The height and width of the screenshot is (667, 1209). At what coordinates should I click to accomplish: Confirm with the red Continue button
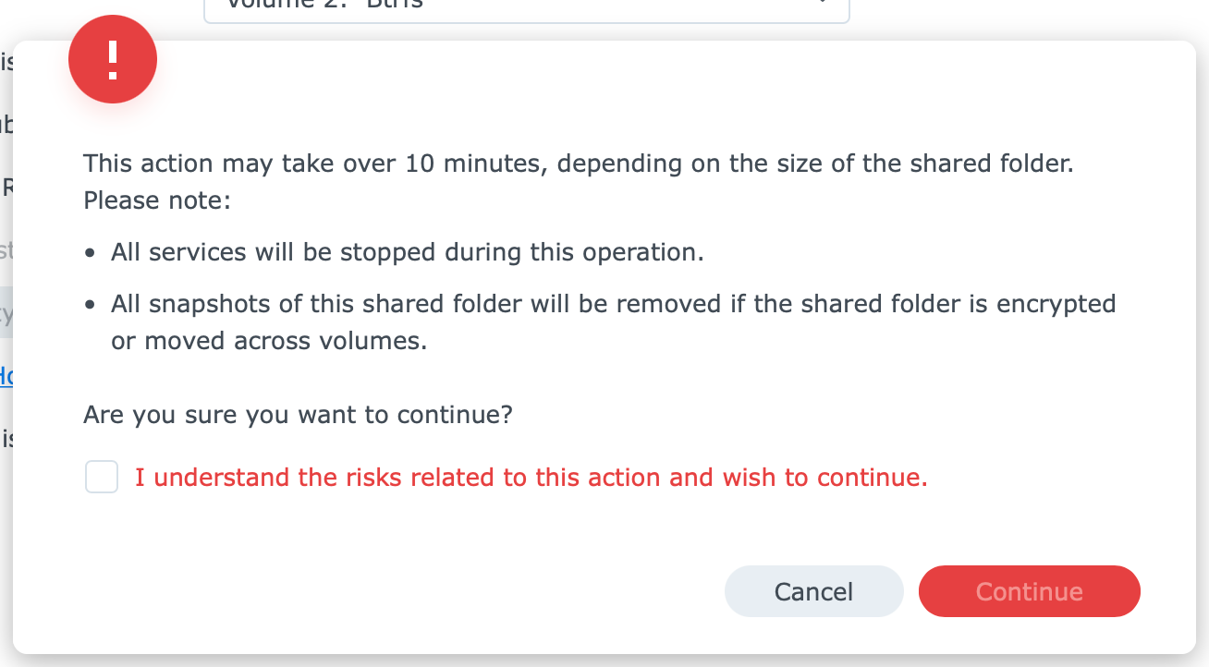pyautogui.click(x=1029, y=591)
